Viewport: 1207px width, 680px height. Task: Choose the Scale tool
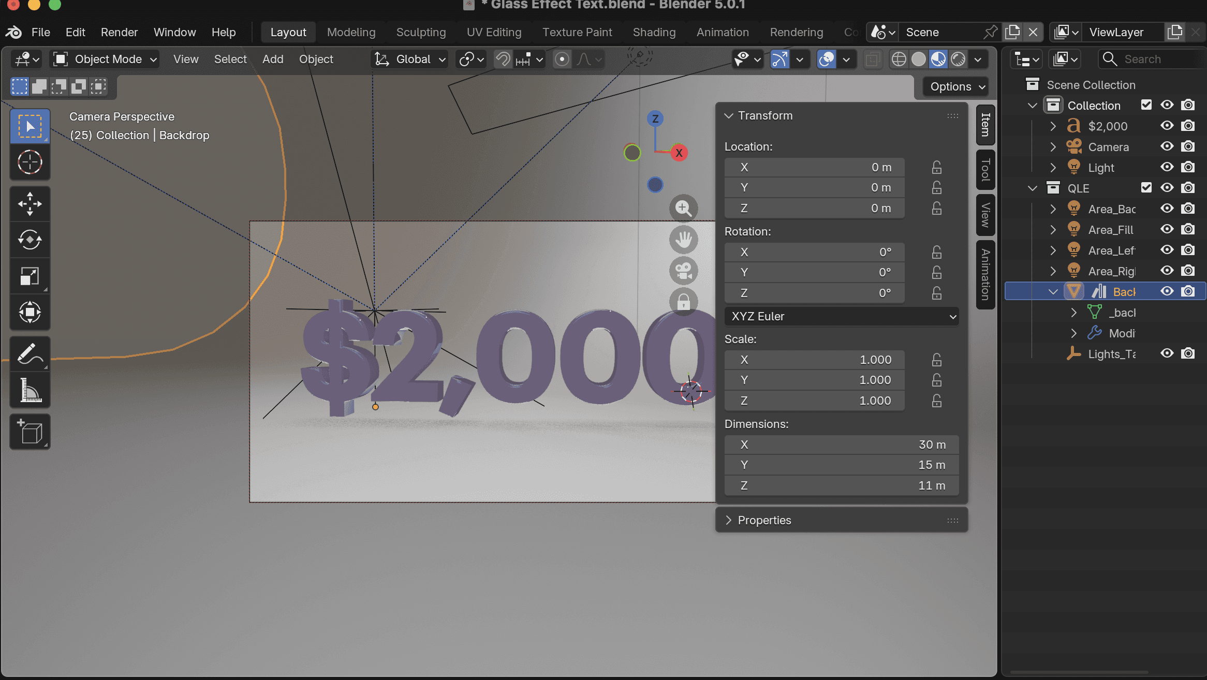click(30, 276)
